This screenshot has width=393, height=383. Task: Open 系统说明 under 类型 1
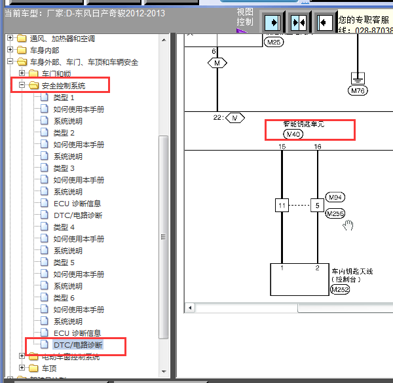(x=68, y=121)
